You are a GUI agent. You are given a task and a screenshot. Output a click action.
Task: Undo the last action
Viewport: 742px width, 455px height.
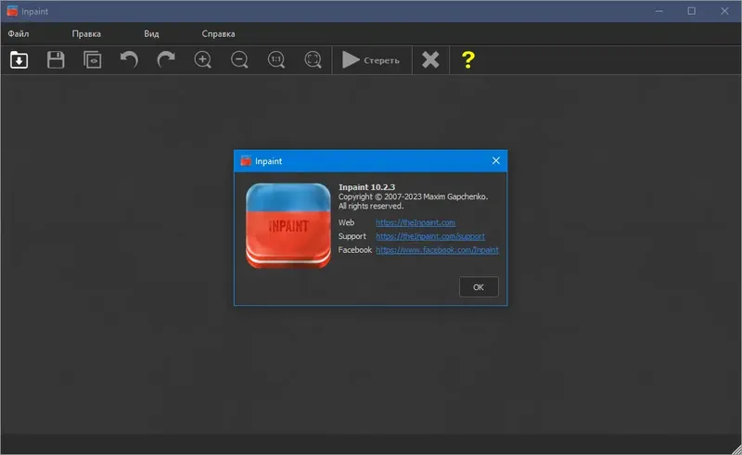129,60
